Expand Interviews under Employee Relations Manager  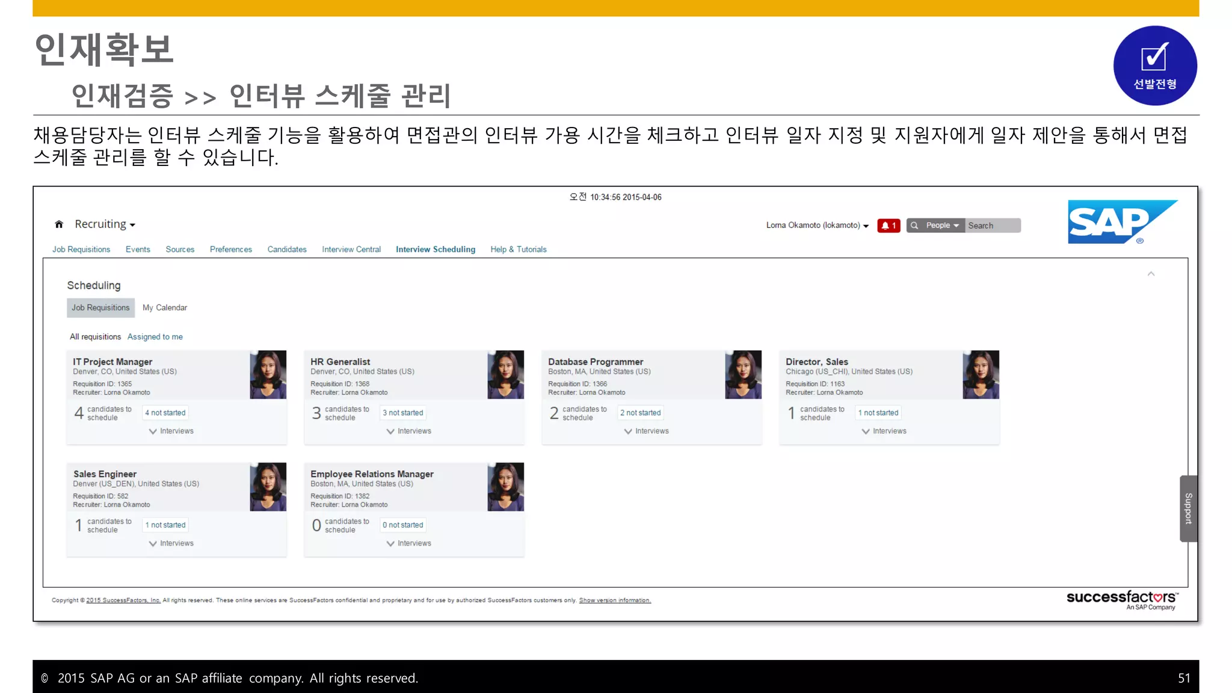[x=409, y=544]
